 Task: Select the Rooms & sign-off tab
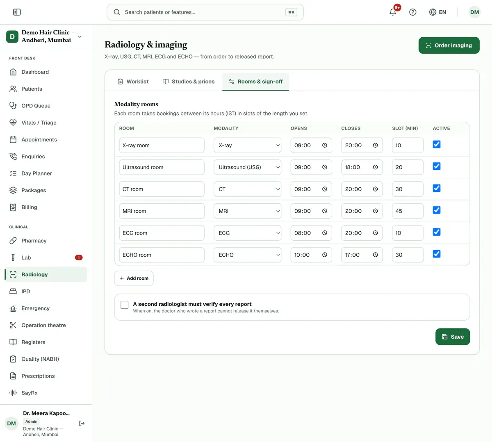(256, 82)
